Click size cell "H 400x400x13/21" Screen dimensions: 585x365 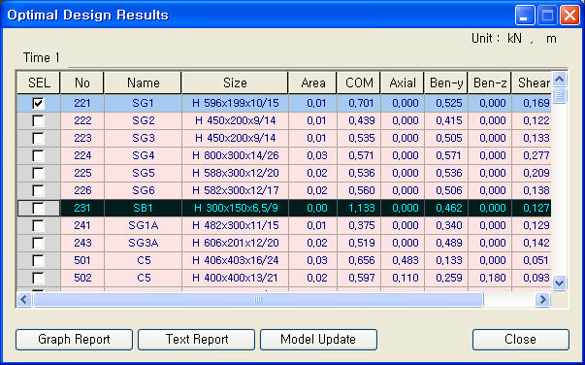236,278
